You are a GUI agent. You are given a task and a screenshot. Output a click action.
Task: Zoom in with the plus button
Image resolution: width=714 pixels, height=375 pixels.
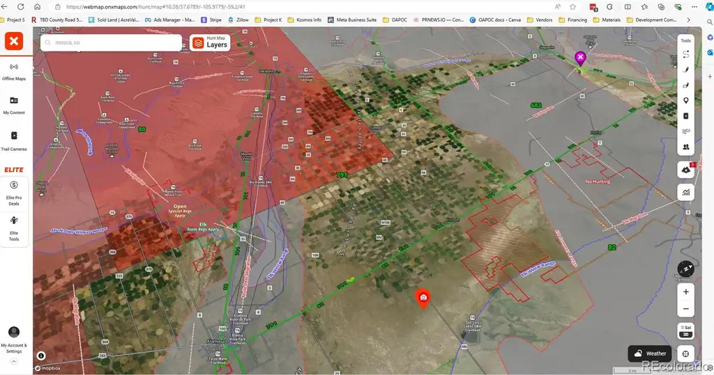[686, 292]
